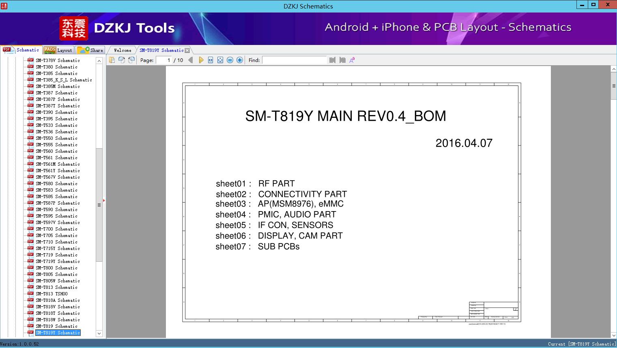This screenshot has height=348, width=617.
Task: Toggle match case search option
Action: [352, 60]
